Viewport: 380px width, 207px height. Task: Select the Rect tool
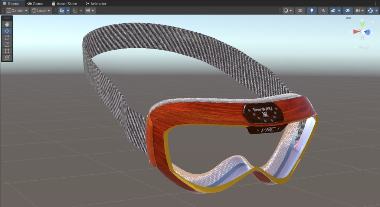[7, 51]
